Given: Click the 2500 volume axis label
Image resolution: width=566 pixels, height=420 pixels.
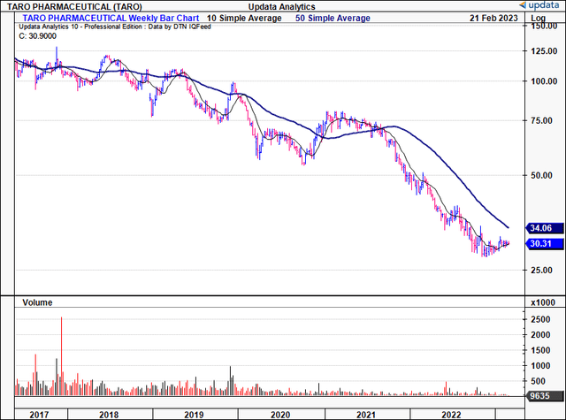Looking at the screenshot, I should (540, 320).
